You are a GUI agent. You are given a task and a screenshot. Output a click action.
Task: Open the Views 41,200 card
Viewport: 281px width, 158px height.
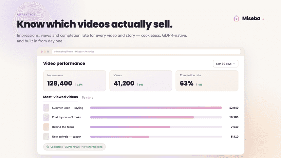click(141, 81)
